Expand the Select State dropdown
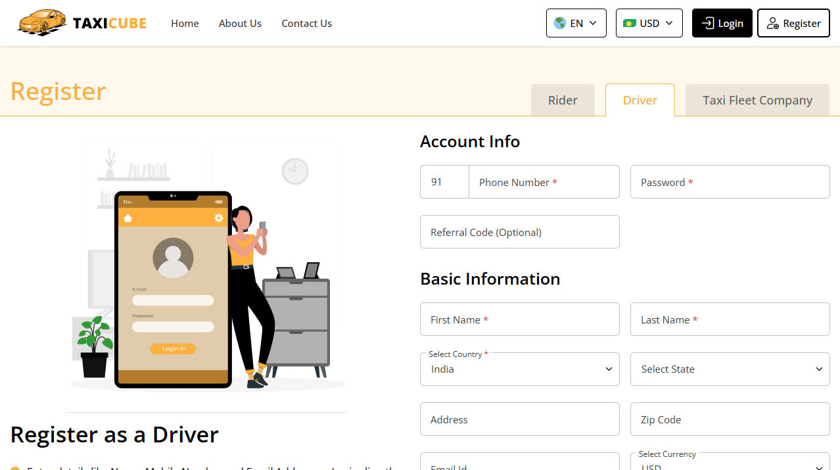840x470 pixels. point(730,369)
